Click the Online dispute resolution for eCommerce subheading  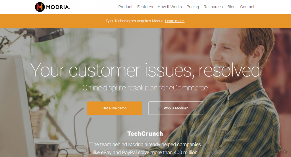pyautogui.click(x=145, y=88)
